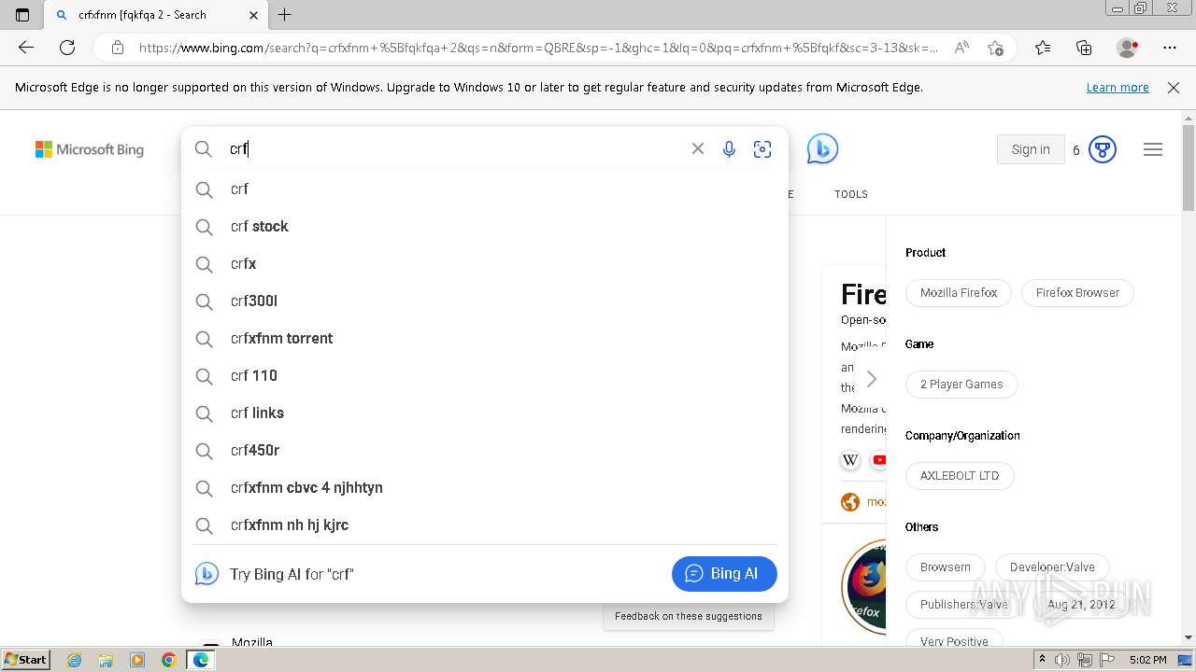
Task: Click the search magnifier in search box
Action: 204,148
